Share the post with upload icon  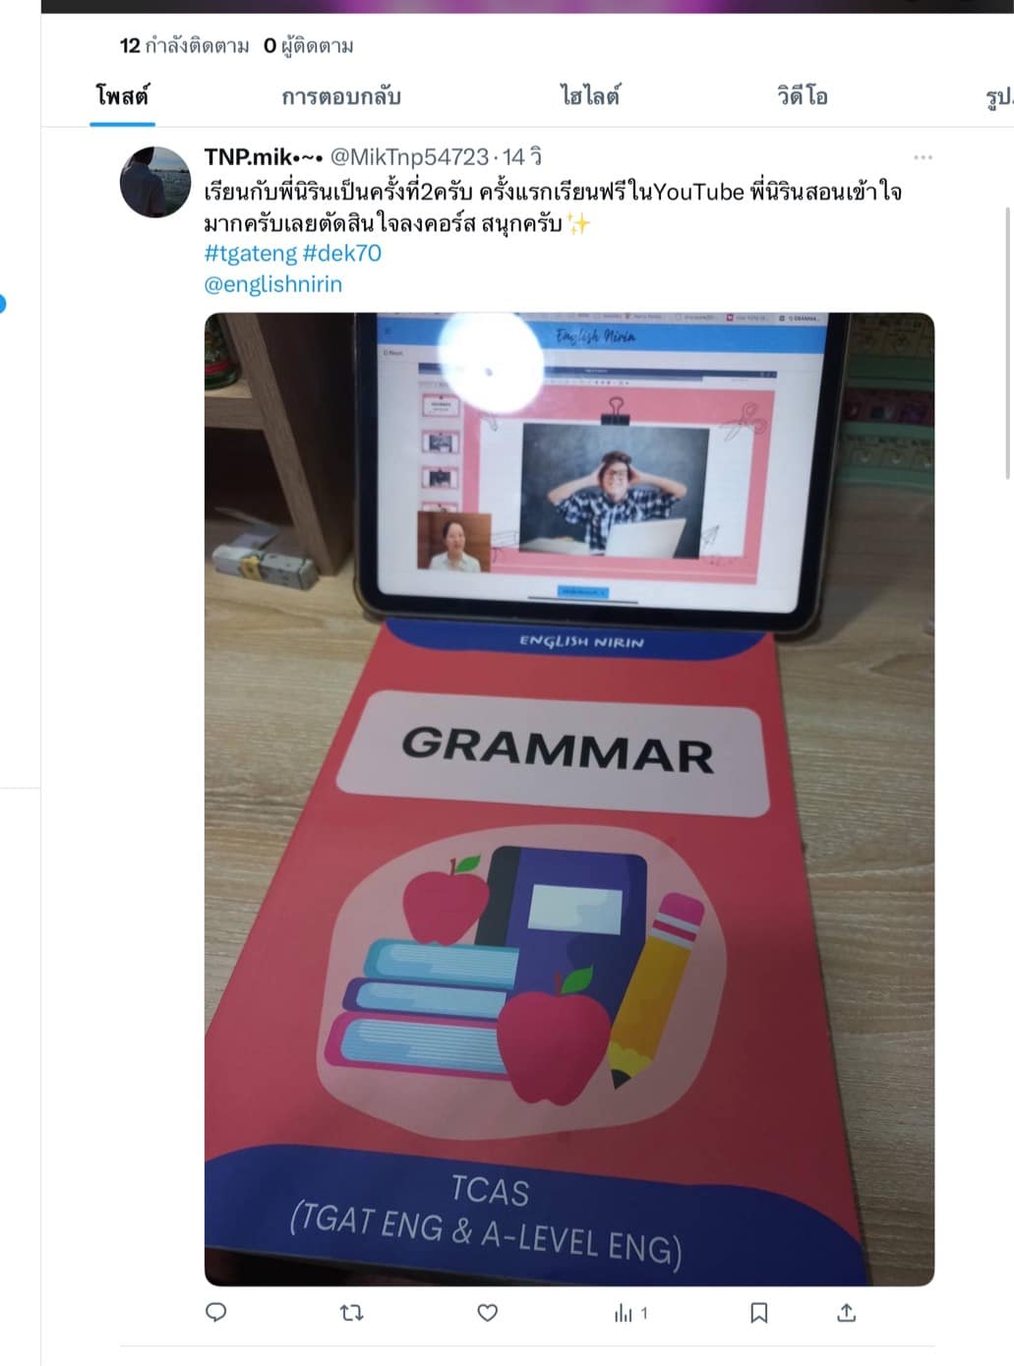point(847,1312)
